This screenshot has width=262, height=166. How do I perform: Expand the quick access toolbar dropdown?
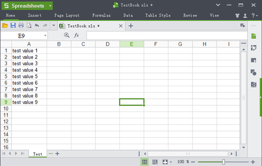coord(54,25)
